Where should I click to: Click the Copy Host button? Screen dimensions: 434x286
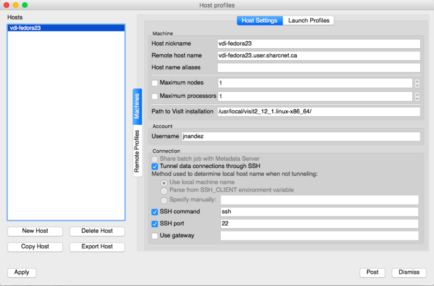[35, 247]
